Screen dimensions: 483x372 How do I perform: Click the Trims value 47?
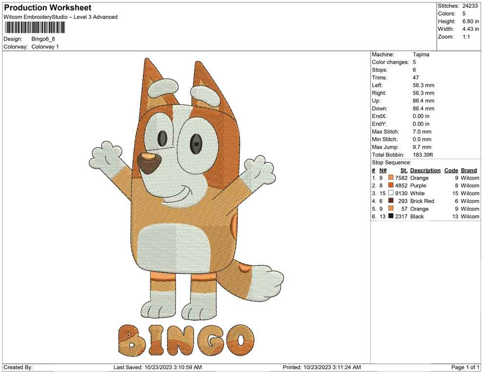[416, 78]
